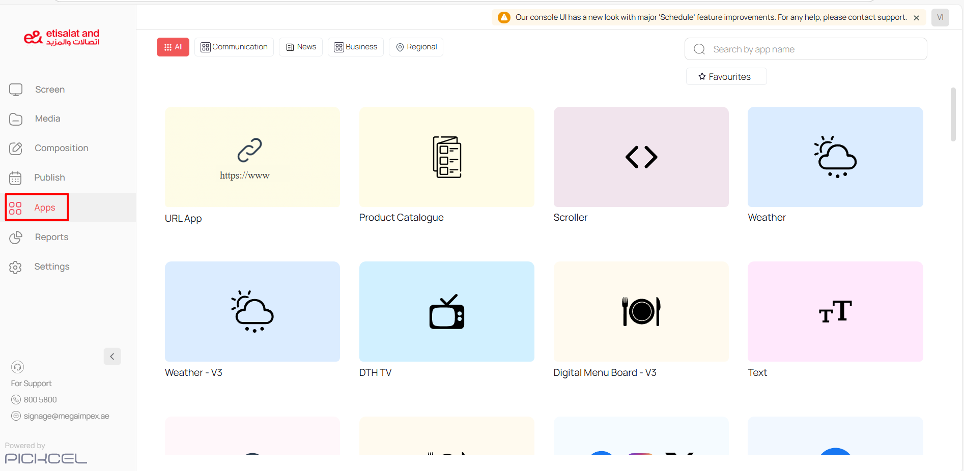
Task: Open Settings gear icon in sidebar
Action: pyautogui.click(x=15, y=267)
